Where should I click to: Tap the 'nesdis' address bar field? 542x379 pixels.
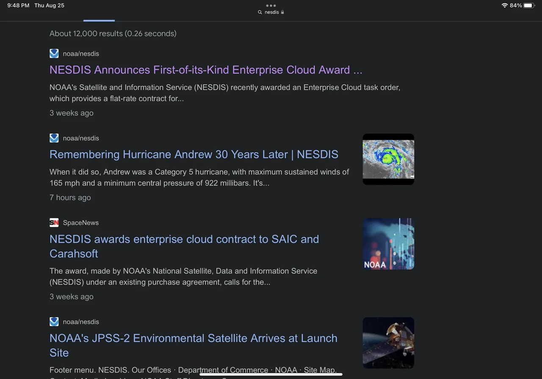click(x=272, y=12)
